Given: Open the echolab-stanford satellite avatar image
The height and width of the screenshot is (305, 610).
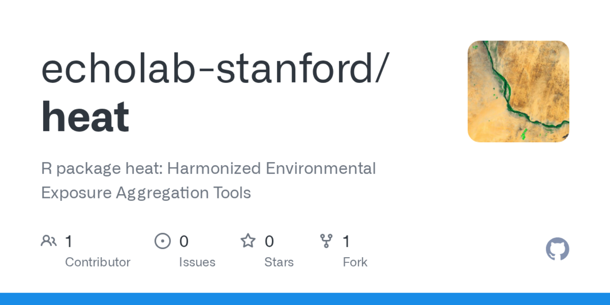Looking at the screenshot, I should [x=518, y=91].
